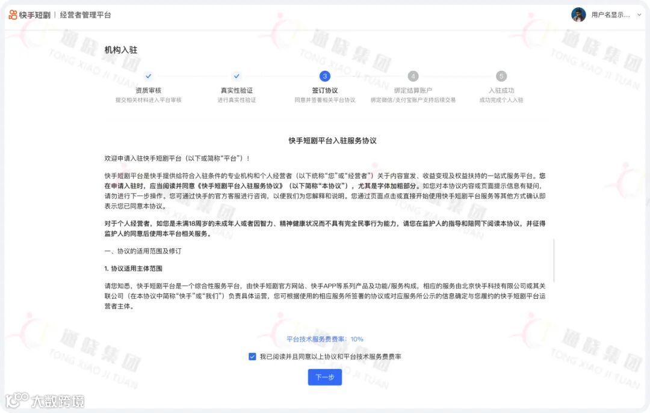Click the 签订协议 step label
650x413 pixels.
pyautogui.click(x=325, y=90)
